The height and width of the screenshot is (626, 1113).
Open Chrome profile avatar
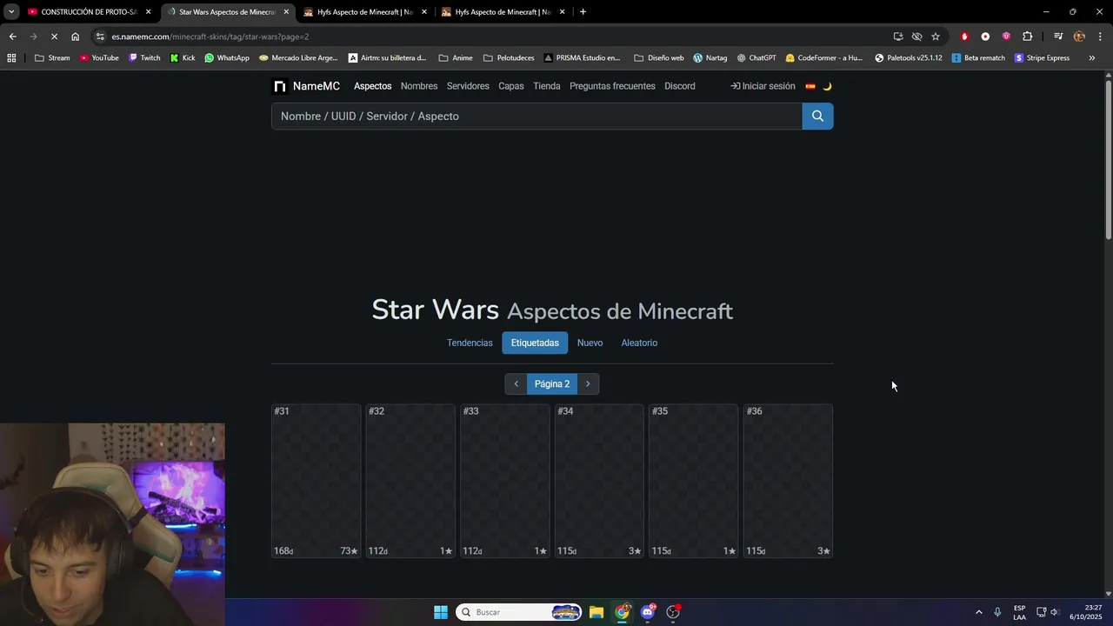(x=1079, y=37)
